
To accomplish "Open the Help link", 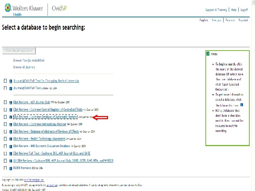I will [x=234, y=10].
